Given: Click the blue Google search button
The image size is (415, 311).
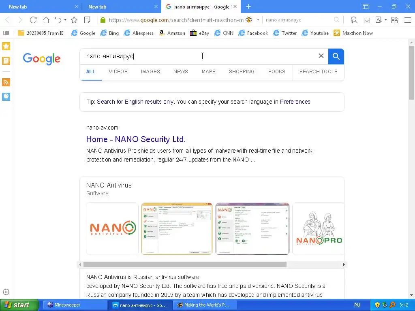Looking at the screenshot, I should tap(336, 56).
